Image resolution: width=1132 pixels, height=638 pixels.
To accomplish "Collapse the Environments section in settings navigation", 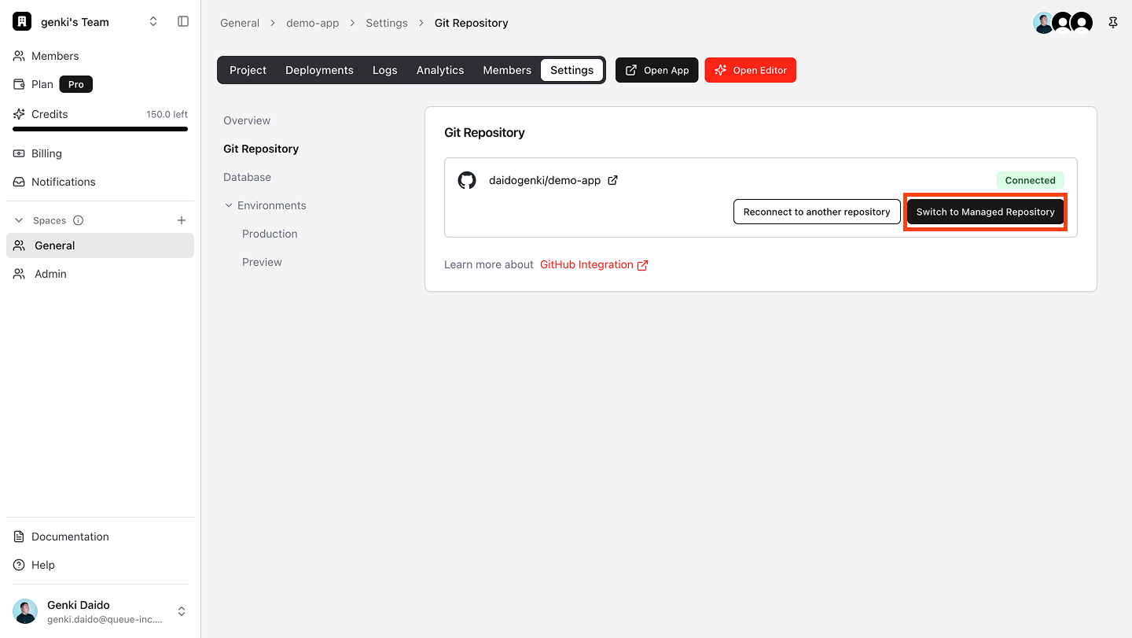I will (x=229, y=205).
